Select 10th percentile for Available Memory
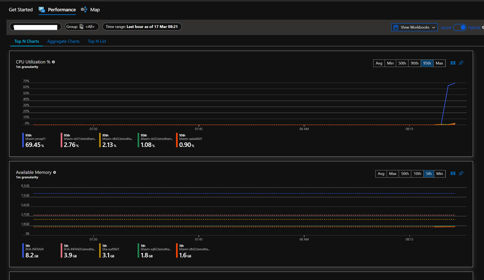Screen dimensions: 484x280 417,174
